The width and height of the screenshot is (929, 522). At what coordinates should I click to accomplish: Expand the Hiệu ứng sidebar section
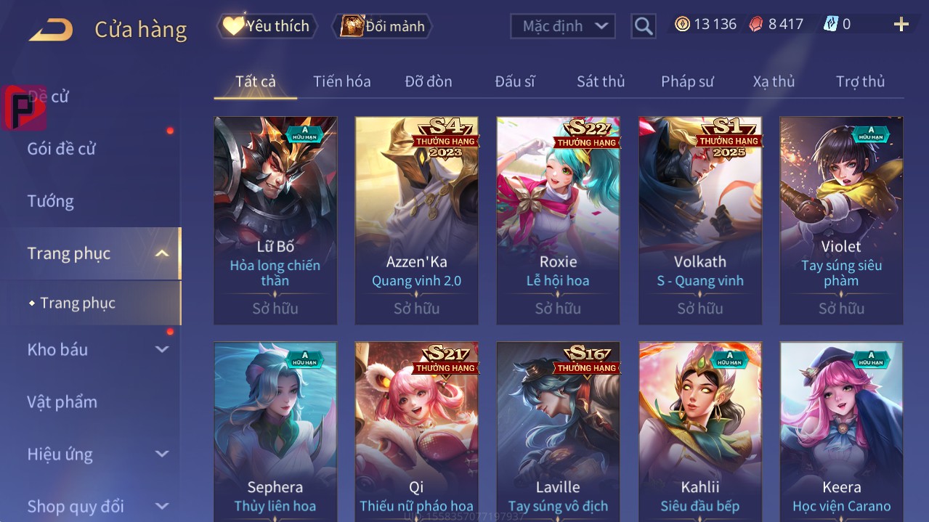[x=162, y=454]
